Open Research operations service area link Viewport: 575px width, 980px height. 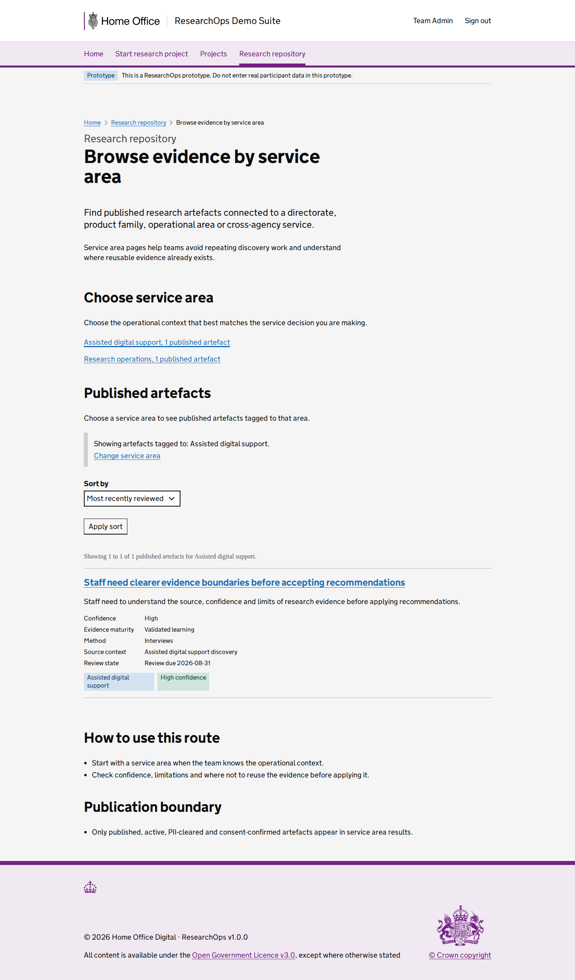pos(152,359)
